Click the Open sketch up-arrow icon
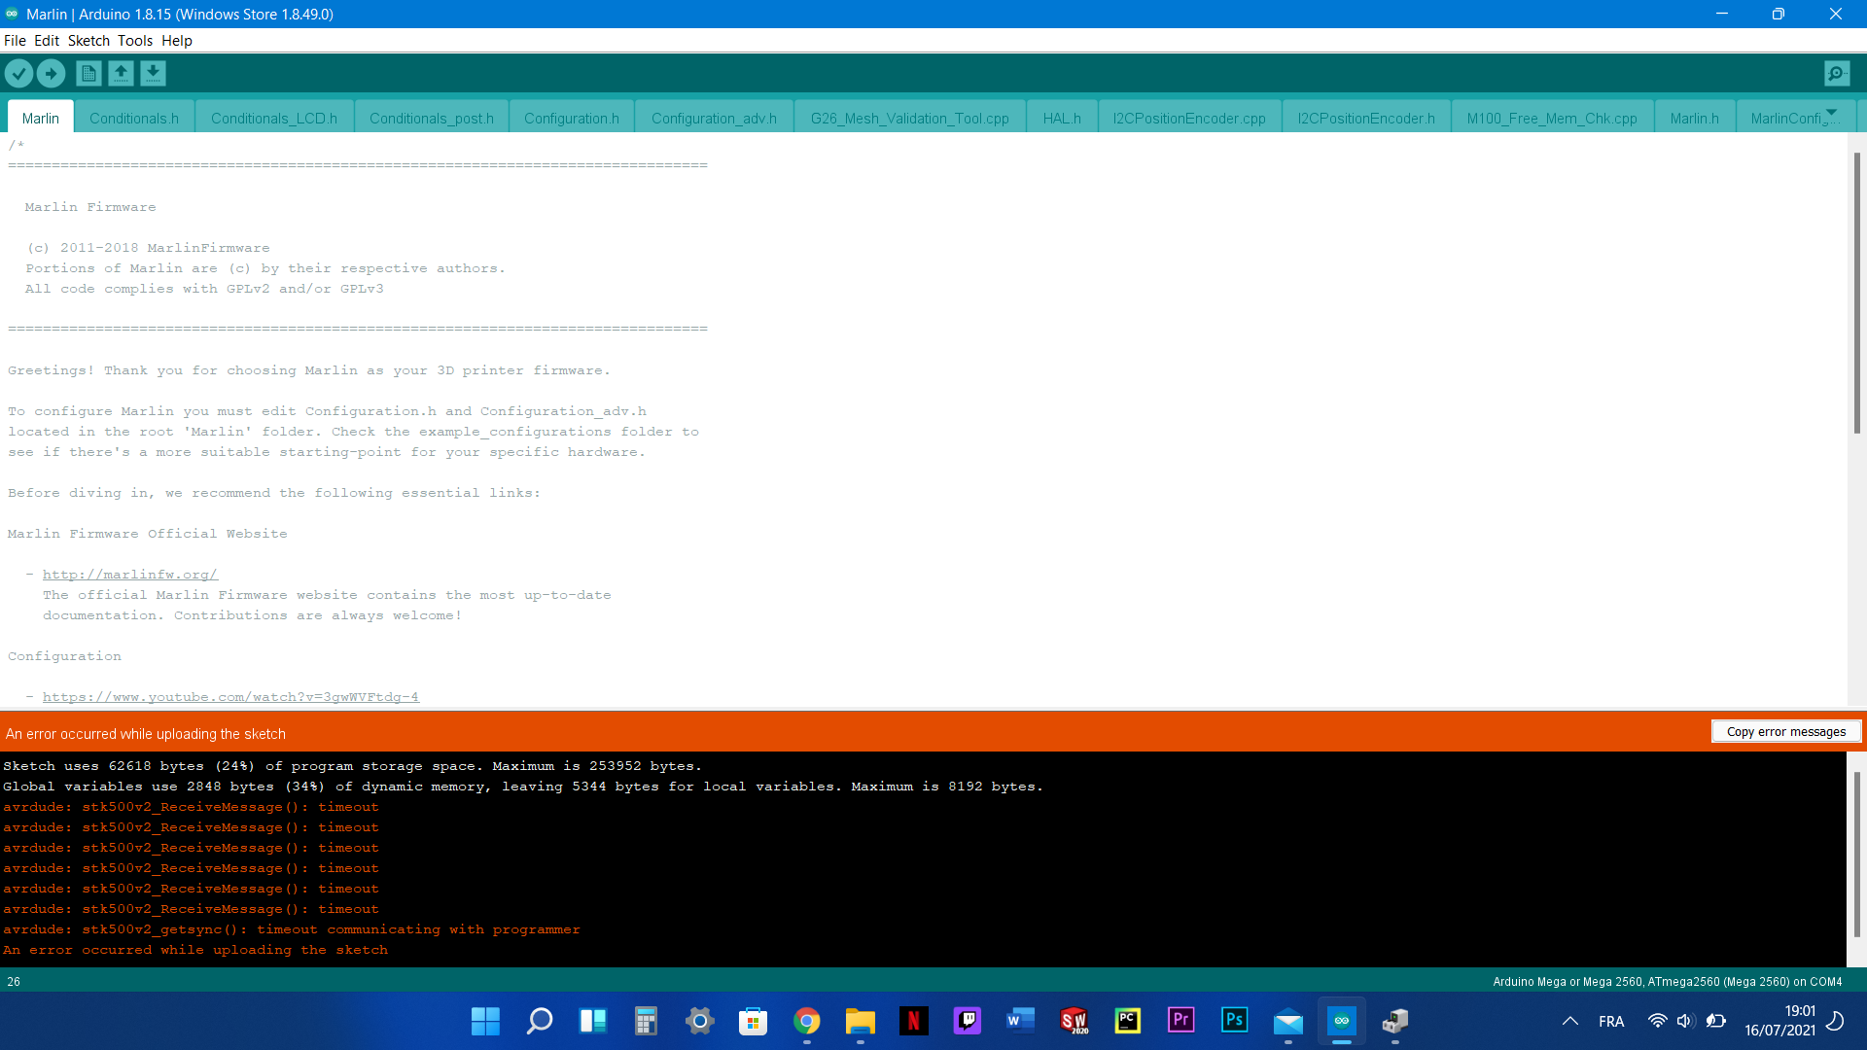 point(121,73)
